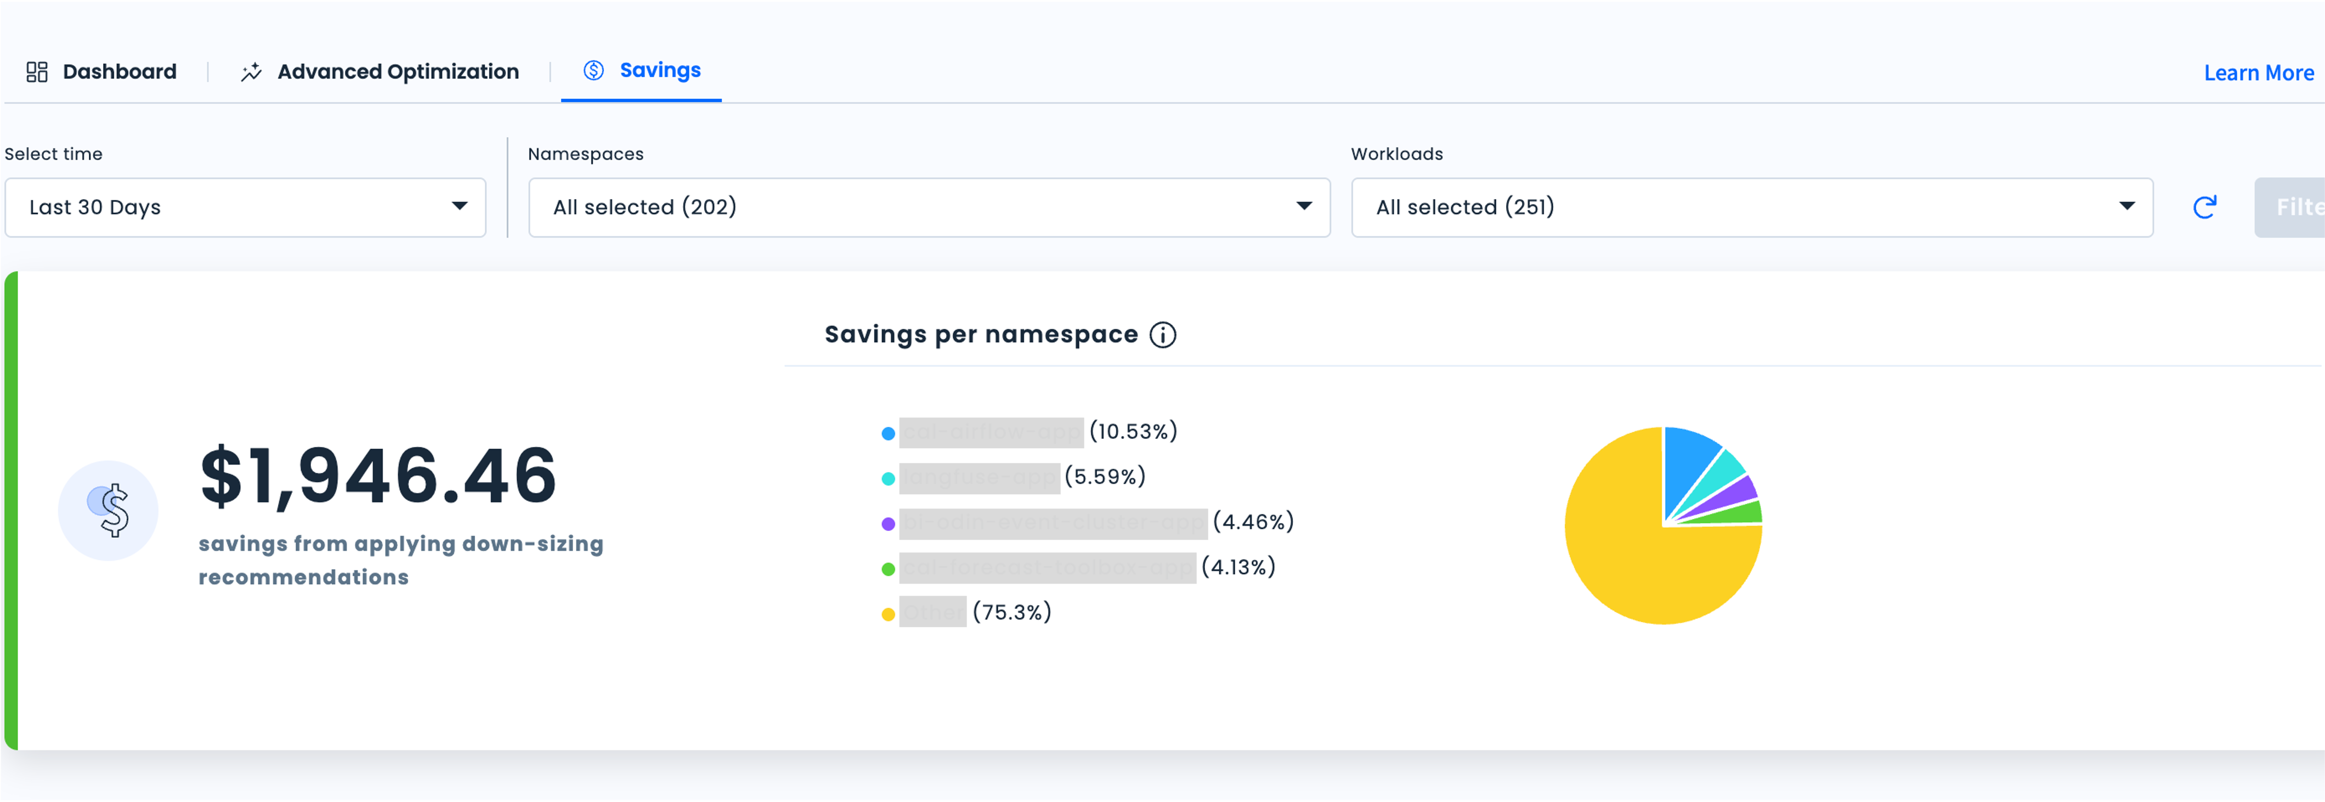Image resolution: width=2325 pixels, height=802 pixels.
Task: Click the large dollar sign savings icon
Action: tap(109, 510)
